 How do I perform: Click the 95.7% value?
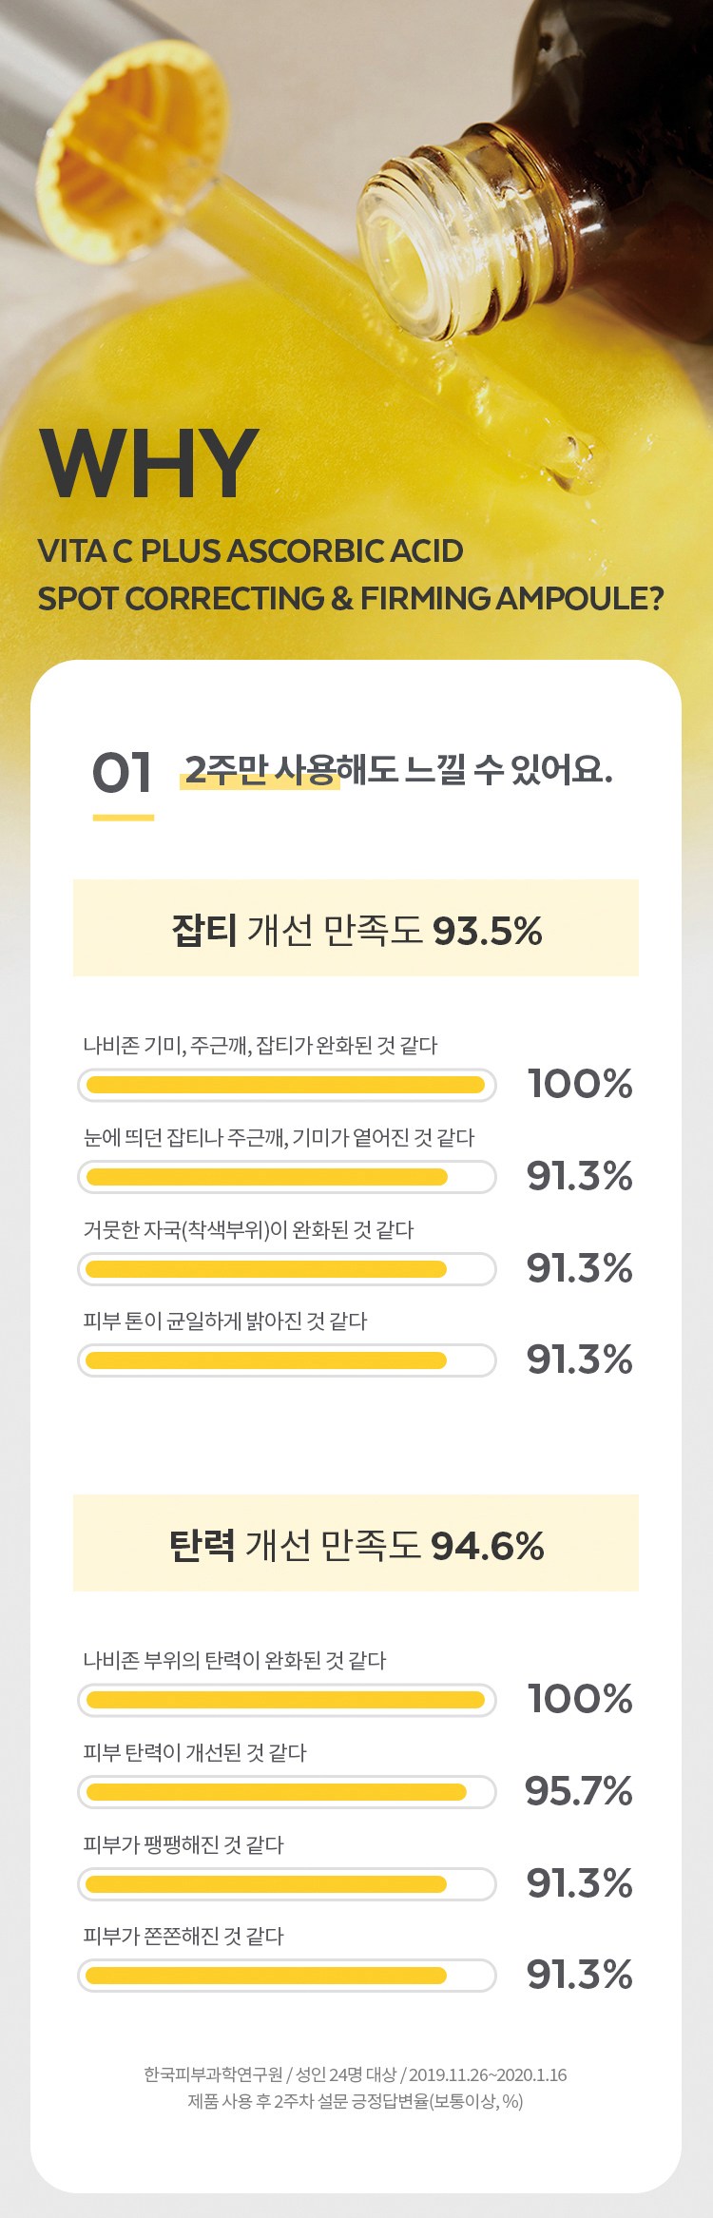pos(579,1791)
